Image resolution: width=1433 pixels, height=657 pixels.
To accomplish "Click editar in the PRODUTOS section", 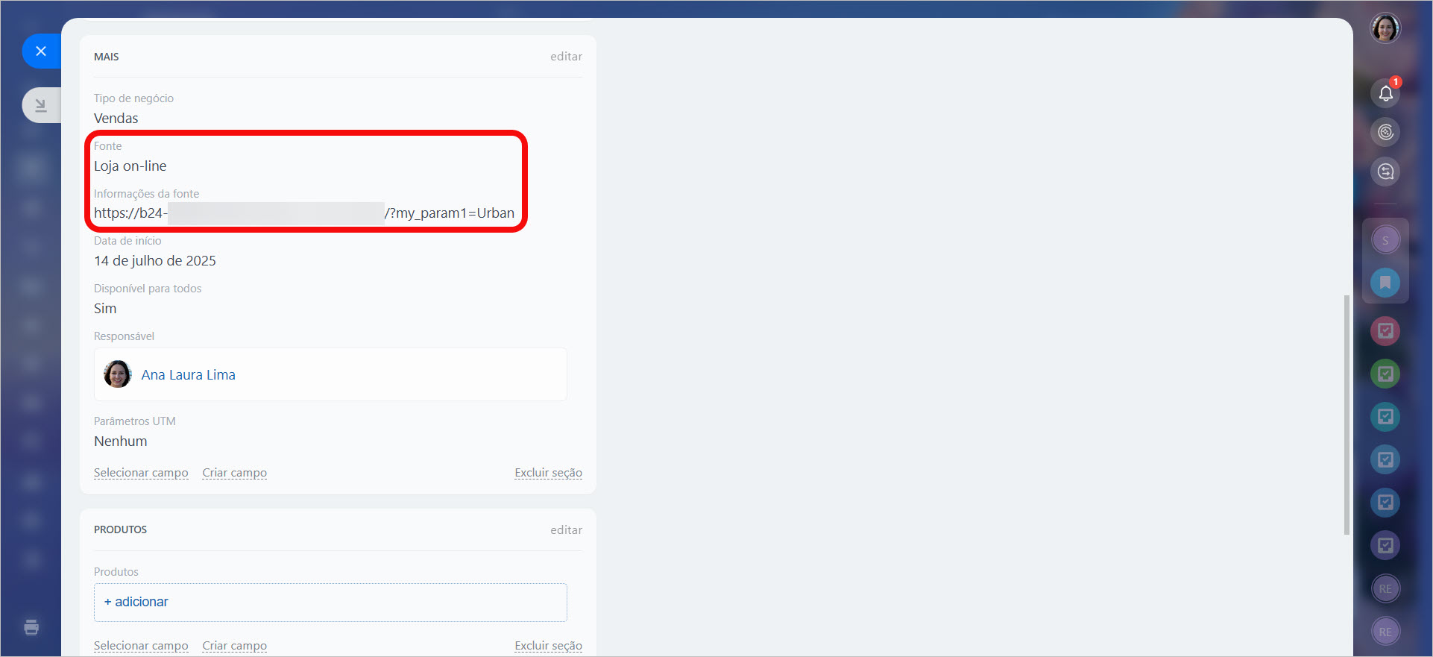I will coord(566,530).
